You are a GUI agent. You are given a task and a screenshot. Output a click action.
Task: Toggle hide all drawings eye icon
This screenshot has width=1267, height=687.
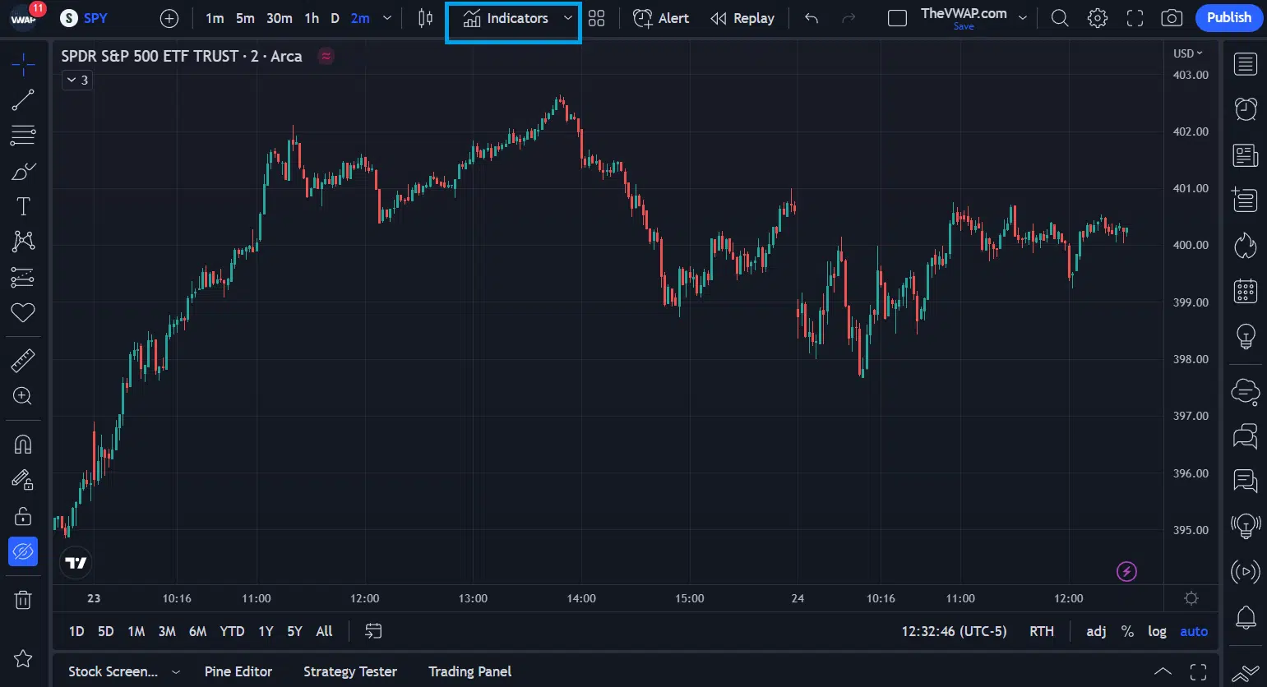pos(23,551)
